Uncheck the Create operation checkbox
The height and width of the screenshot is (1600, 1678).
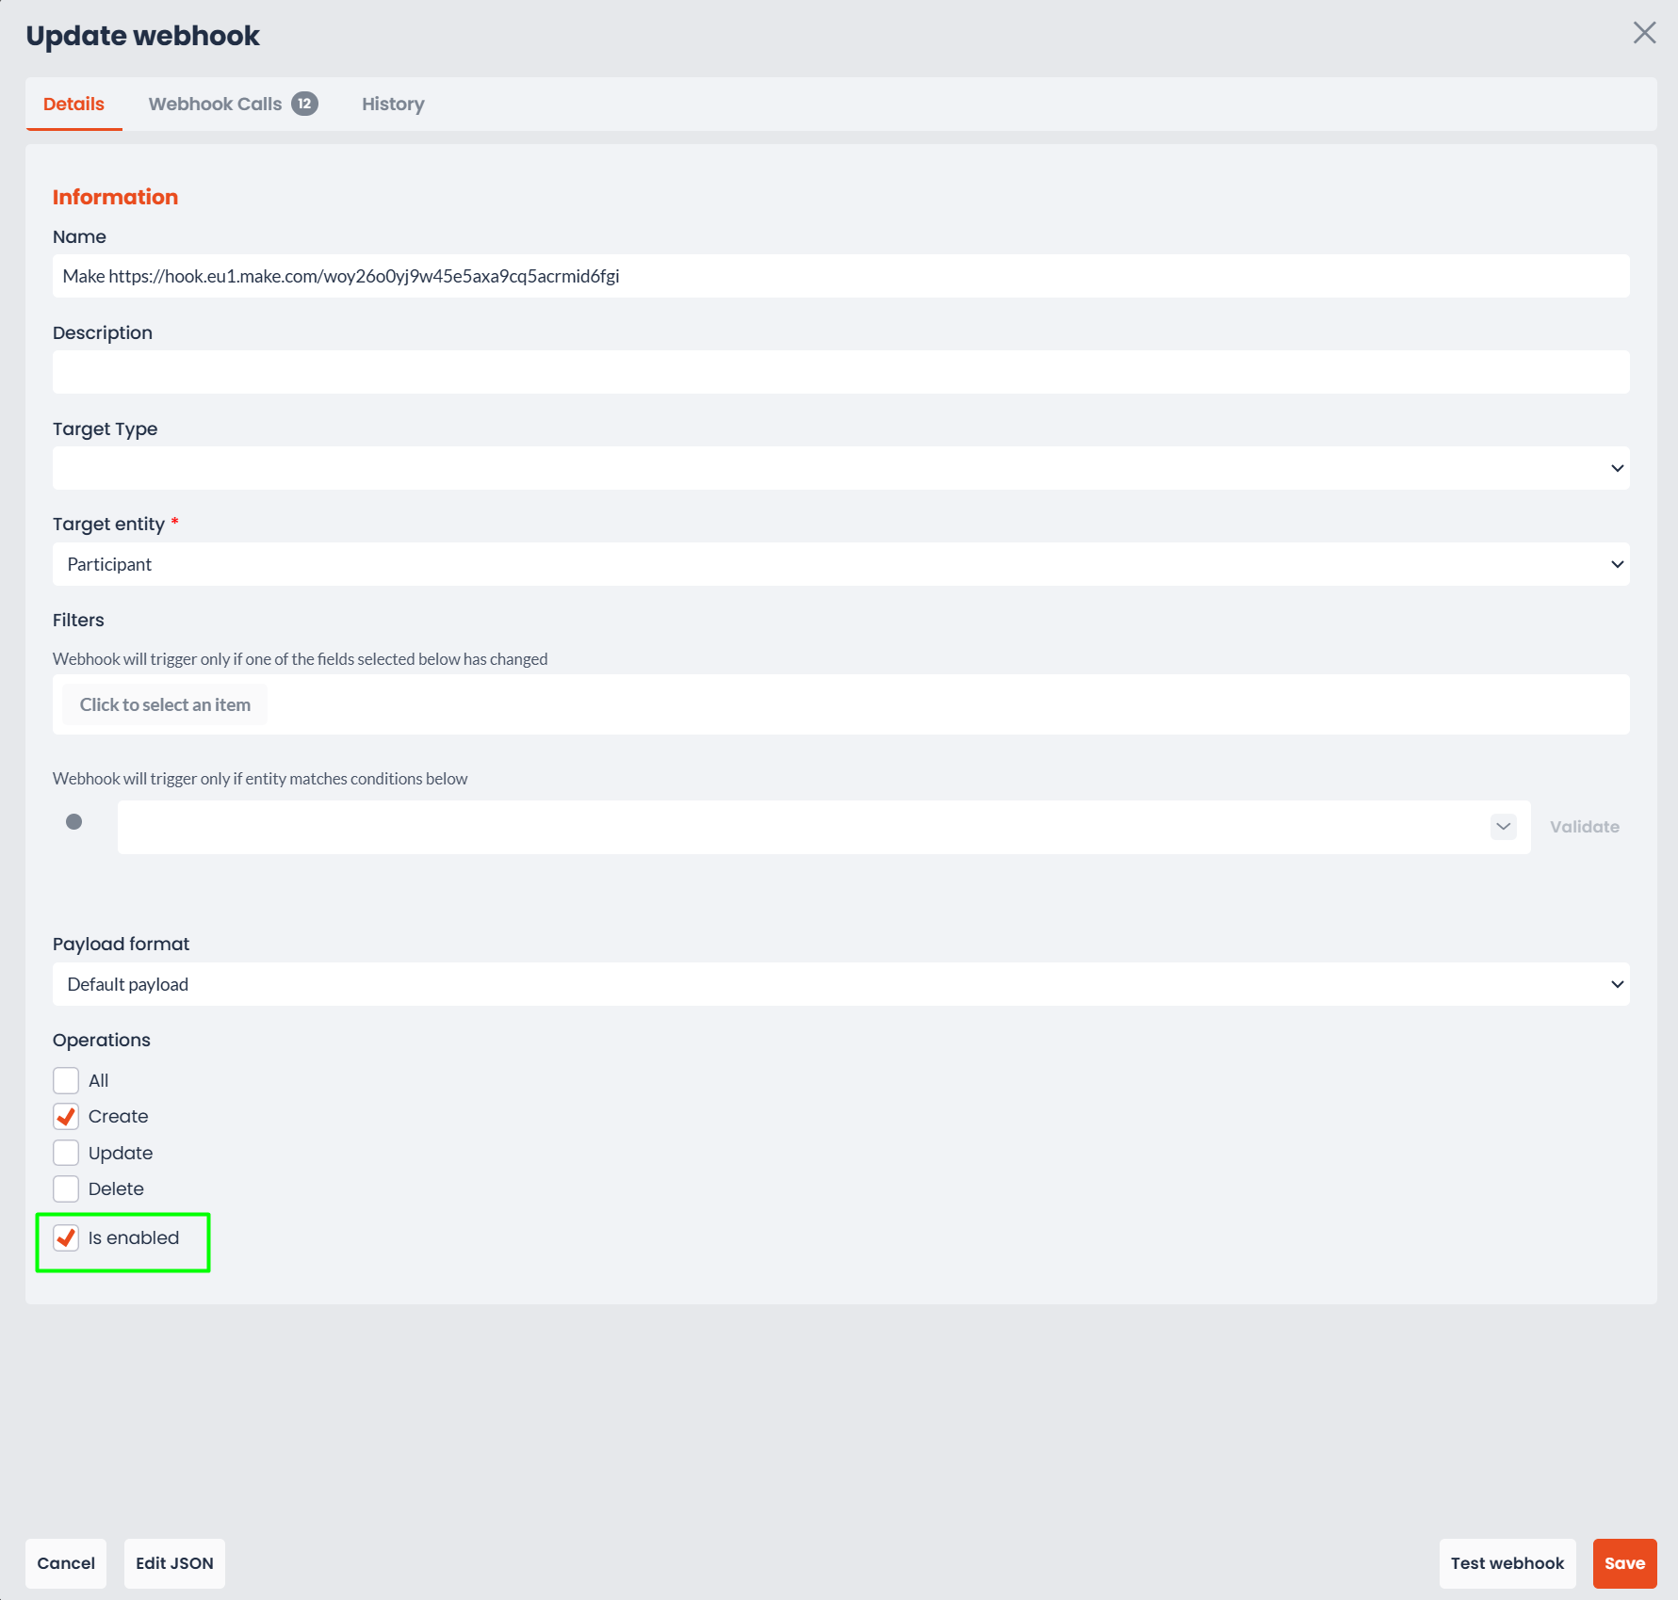point(66,1117)
